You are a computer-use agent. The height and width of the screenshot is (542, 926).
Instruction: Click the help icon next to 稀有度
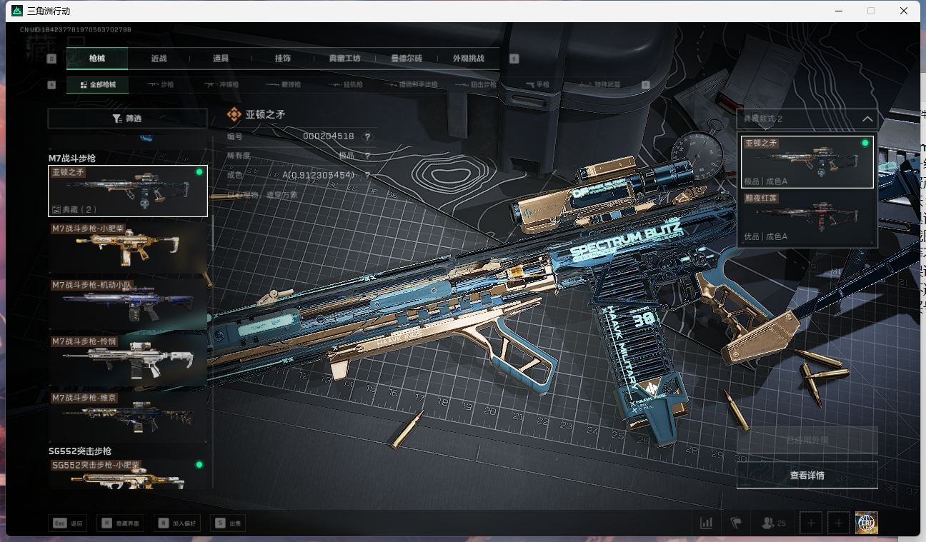368,156
